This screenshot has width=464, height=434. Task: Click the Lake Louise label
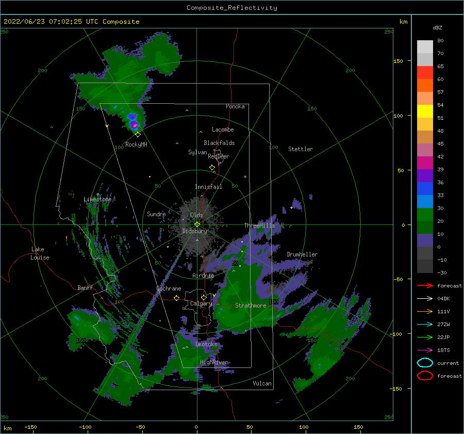tap(40, 253)
